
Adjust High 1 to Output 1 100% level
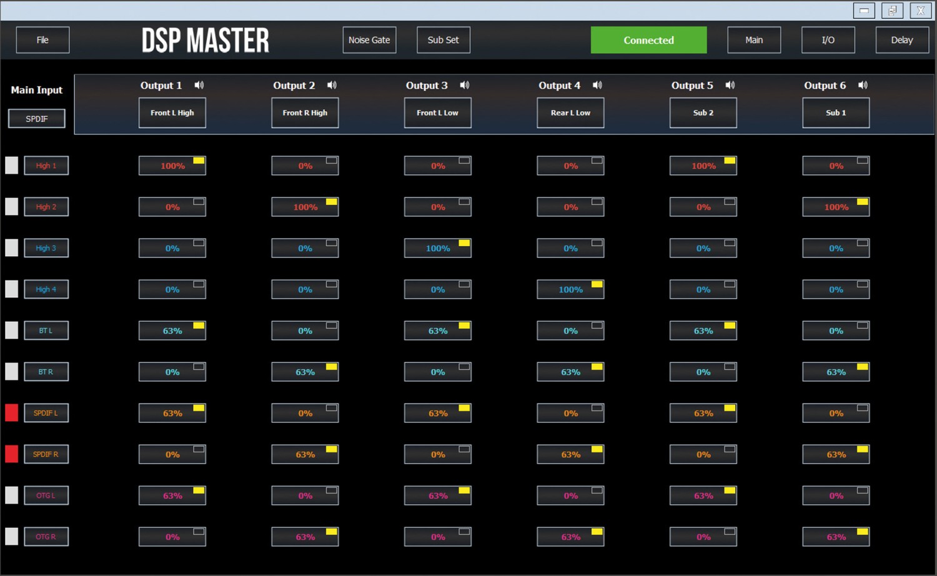(x=172, y=166)
